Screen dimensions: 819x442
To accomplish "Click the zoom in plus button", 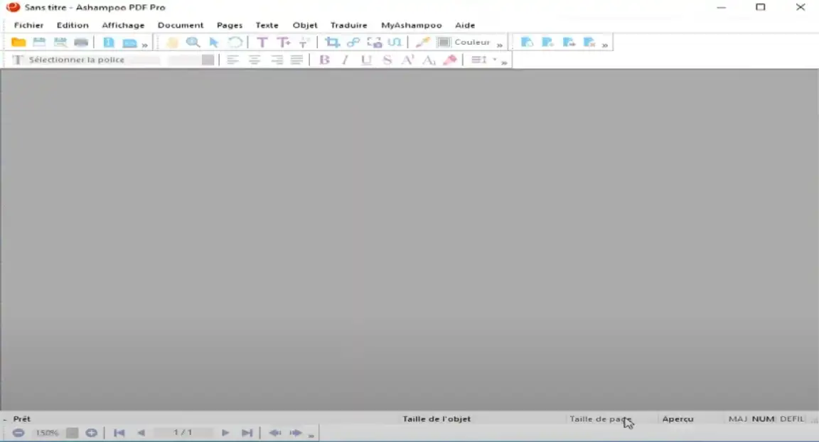I will [91, 433].
